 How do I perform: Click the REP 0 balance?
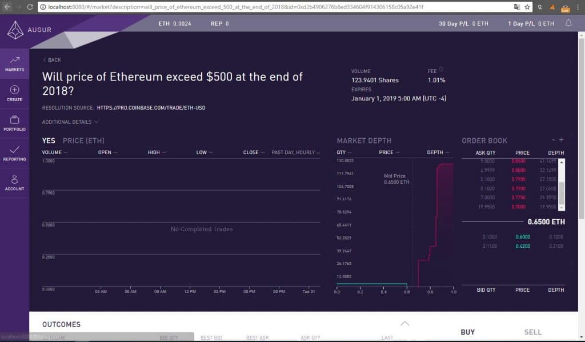(x=220, y=23)
